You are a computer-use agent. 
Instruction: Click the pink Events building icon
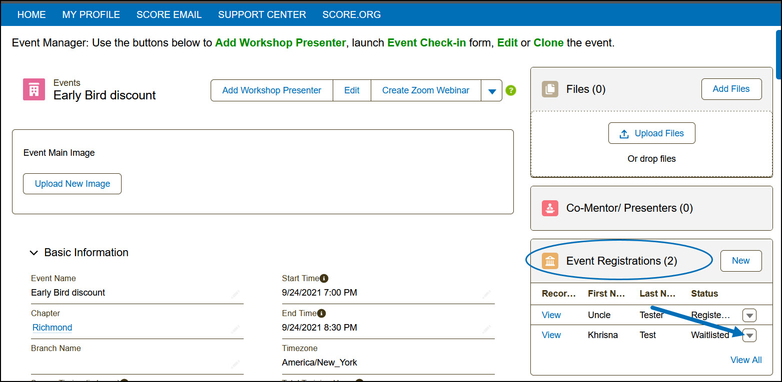point(34,90)
